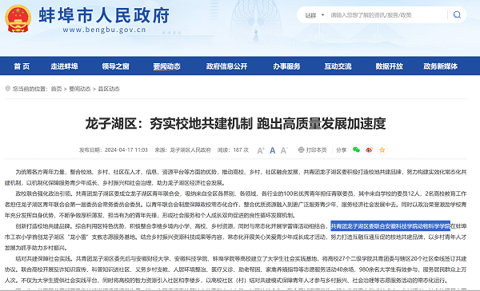Image resolution: width=480 pixels, height=291 pixels.
Task: Open the 政府信息公开 menu item
Action: point(226,66)
